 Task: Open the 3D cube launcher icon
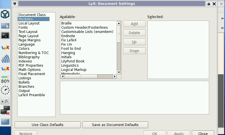pos(5,14)
